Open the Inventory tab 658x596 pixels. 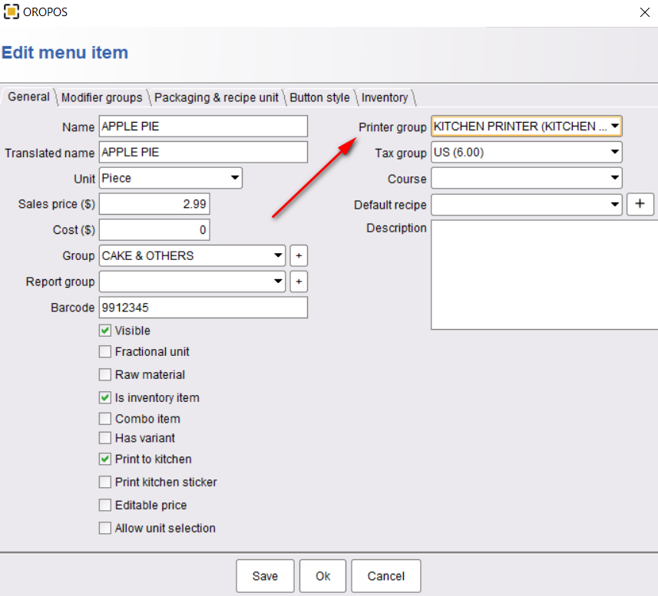pos(385,97)
